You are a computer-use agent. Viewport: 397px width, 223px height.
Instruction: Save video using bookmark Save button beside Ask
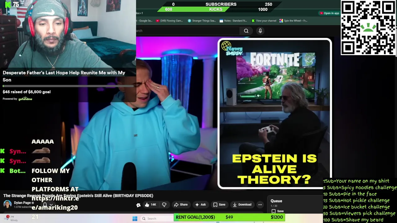click(219, 204)
